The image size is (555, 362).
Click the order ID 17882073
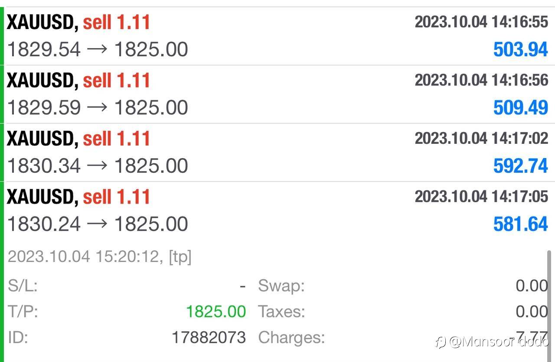pos(209,337)
